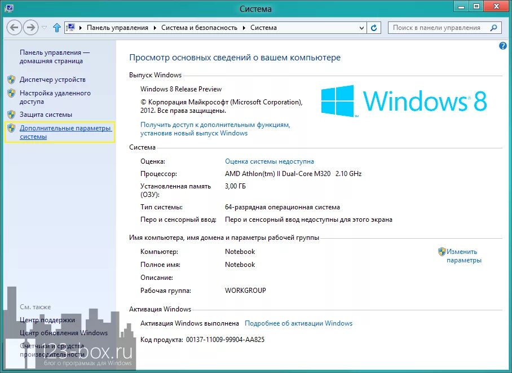The height and width of the screenshot is (373, 512).
Task: Click the search magnifier icon
Action: click(494, 28)
